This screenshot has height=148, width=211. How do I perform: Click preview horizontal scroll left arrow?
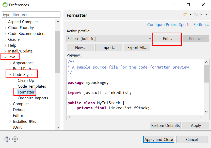[x=69, y=117]
